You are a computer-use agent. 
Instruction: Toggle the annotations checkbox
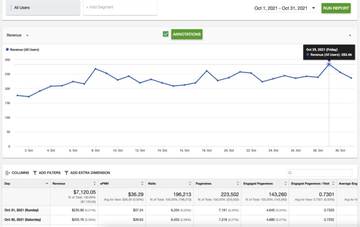(166, 34)
